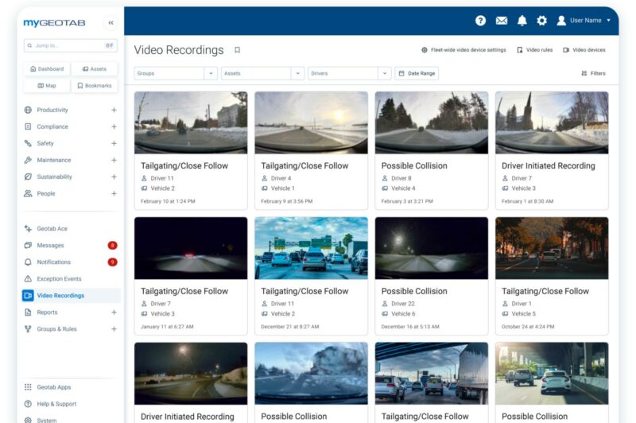The height and width of the screenshot is (423, 636).
Task: Open the notification bell in top bar
Action: pyautogui.click(x=522, y=21)
